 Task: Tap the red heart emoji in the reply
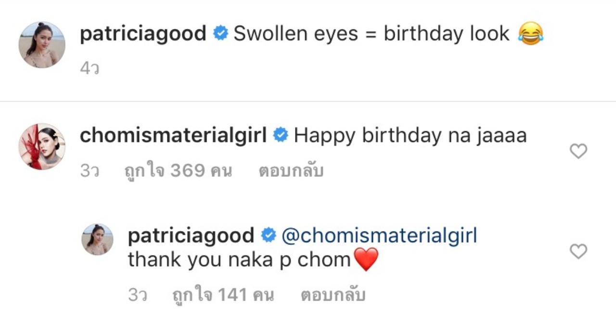click(366, 260)
